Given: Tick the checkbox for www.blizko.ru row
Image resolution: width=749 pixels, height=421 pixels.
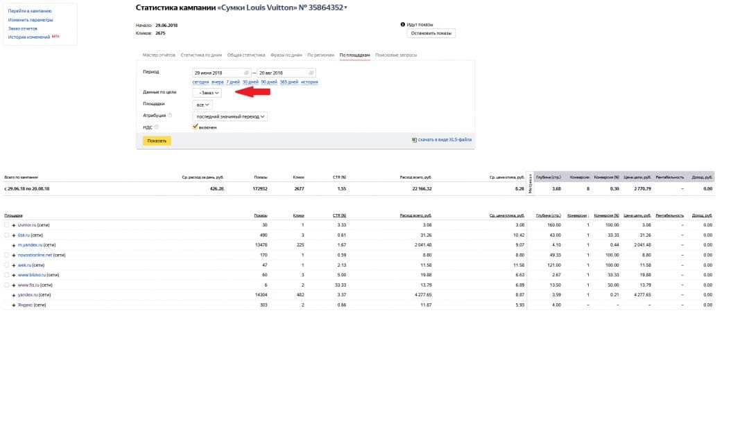Looking at the screenshot, I should point(7,275).
